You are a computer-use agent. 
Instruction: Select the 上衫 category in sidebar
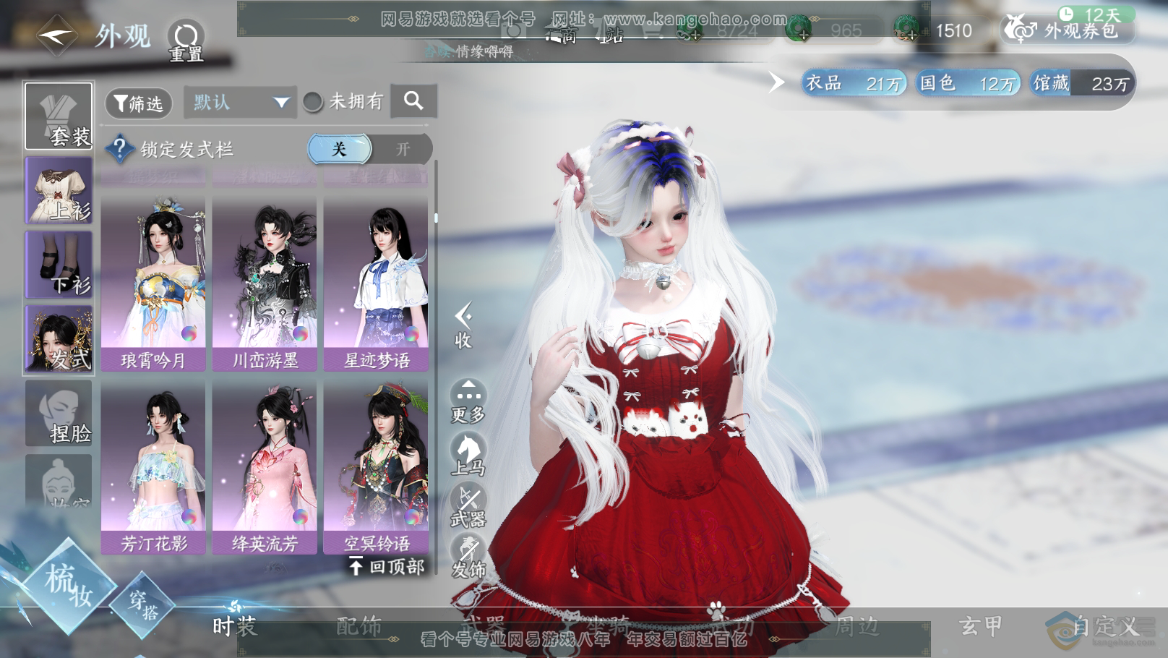pyautogui.click(x=59, y=190)
